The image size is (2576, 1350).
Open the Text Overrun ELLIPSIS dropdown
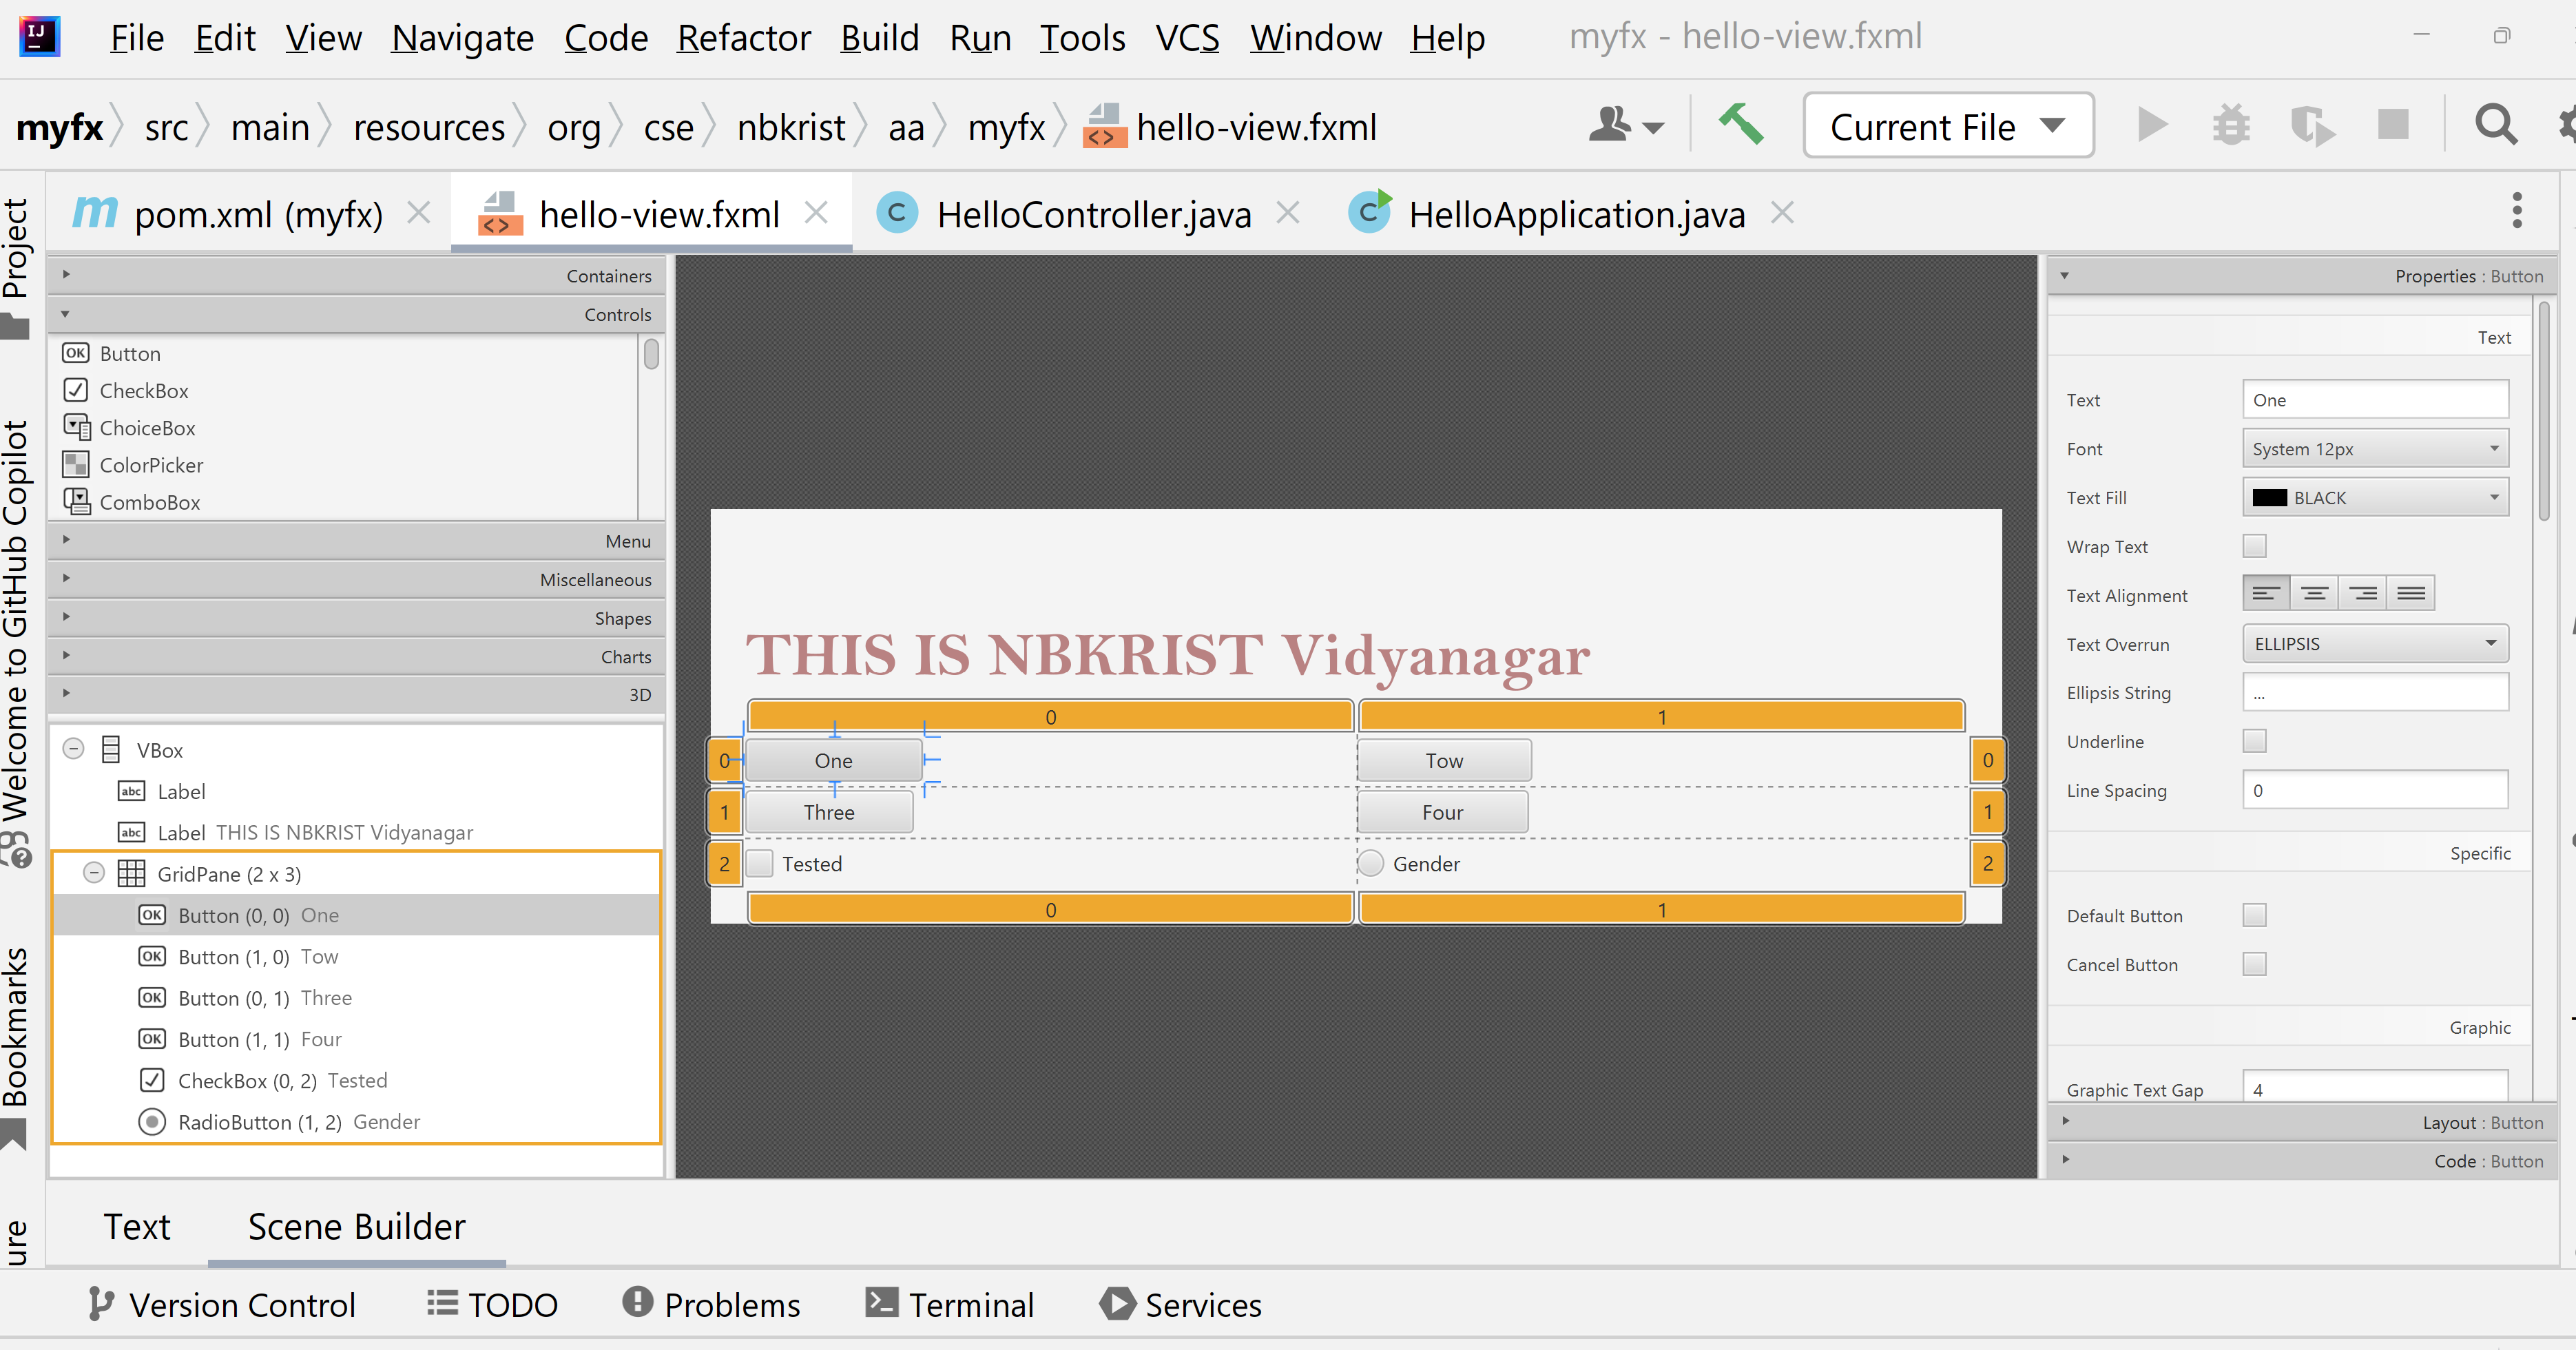pyautogui.click(x=2375, y=643)
